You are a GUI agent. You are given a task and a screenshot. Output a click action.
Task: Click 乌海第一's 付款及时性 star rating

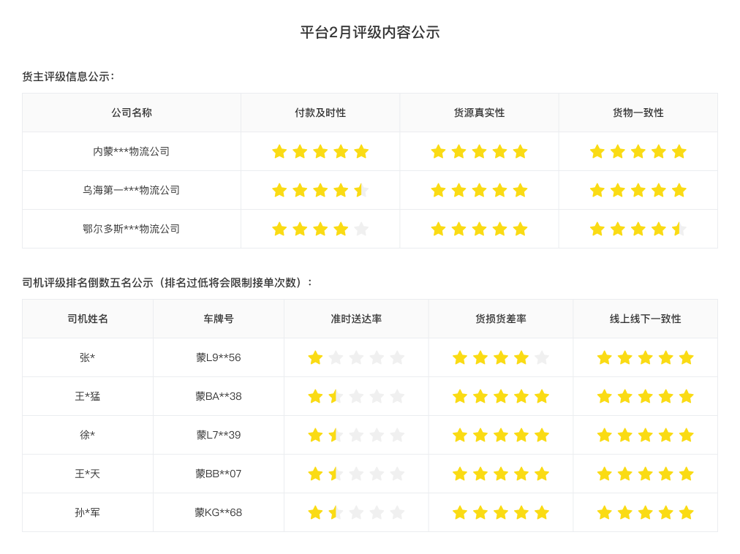click(320, 190)
